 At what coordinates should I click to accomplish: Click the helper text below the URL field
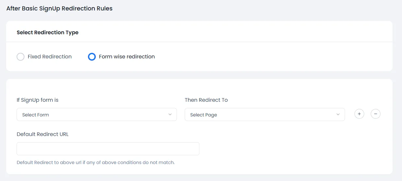tap(96, 162)
